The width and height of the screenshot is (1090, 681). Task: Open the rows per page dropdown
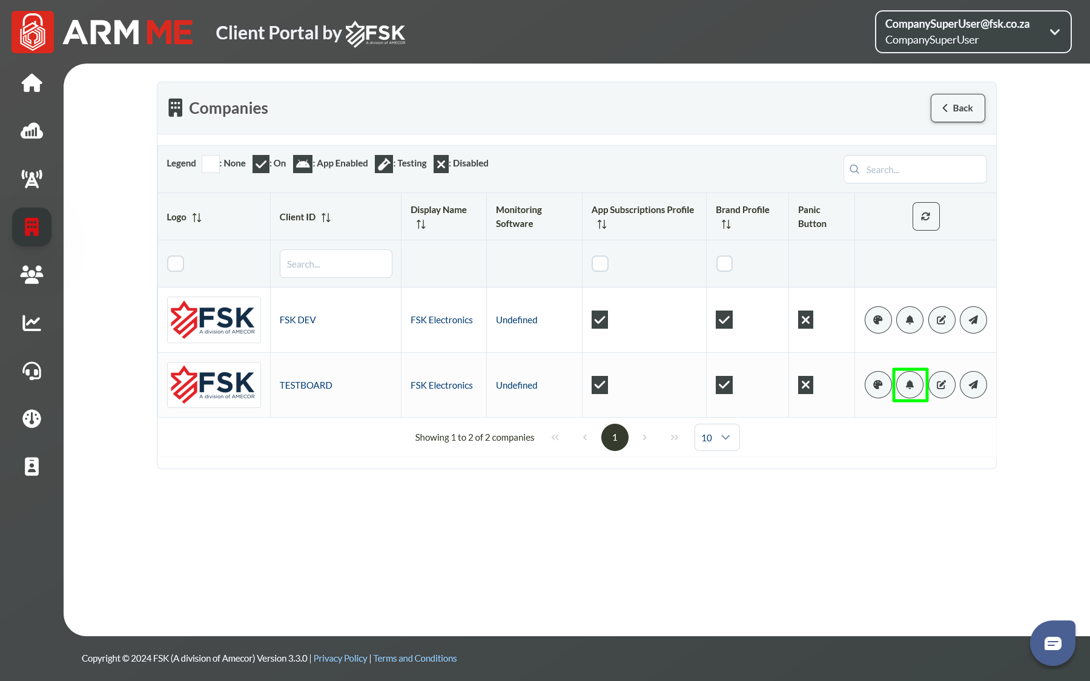(716, 438)
